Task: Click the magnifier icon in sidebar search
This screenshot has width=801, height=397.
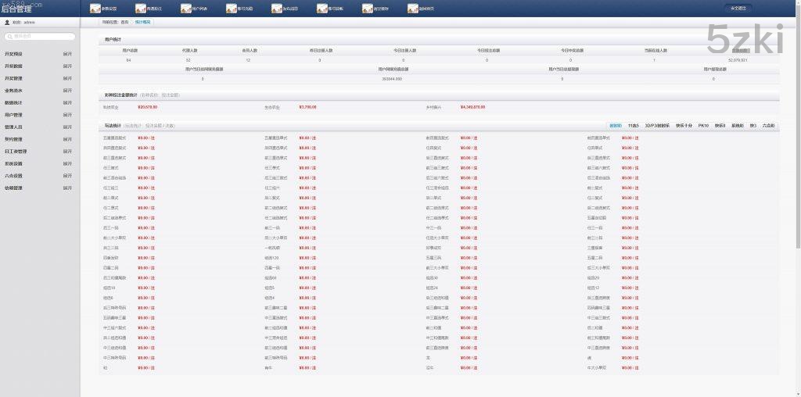Action: [x=9, y=37]
